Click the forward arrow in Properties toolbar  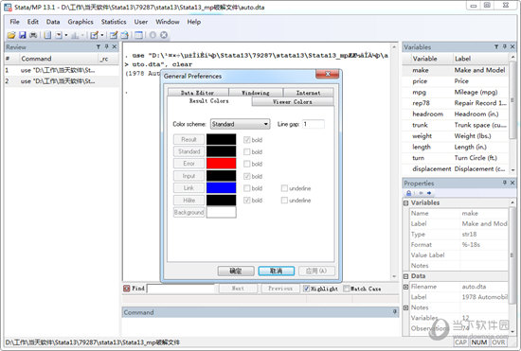pos(429,193)
